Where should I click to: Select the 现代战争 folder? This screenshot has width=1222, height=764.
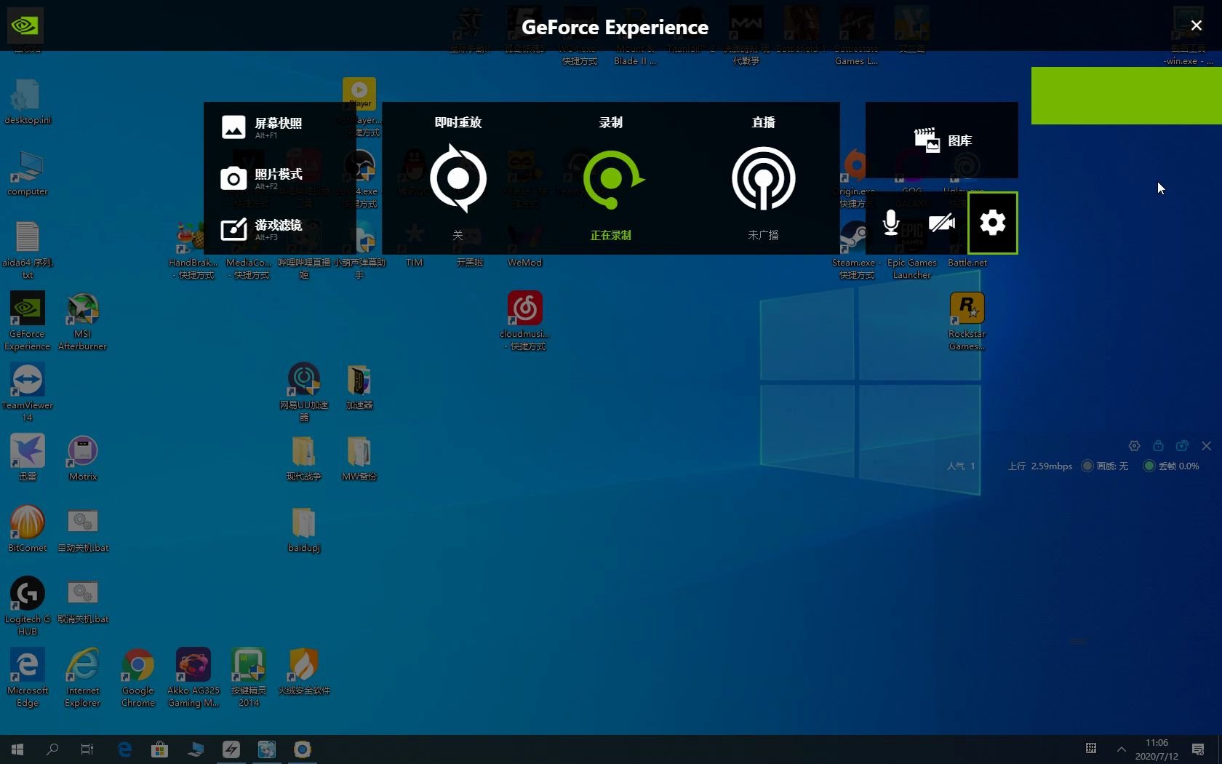pyautogui.click(x=303, y=458)
